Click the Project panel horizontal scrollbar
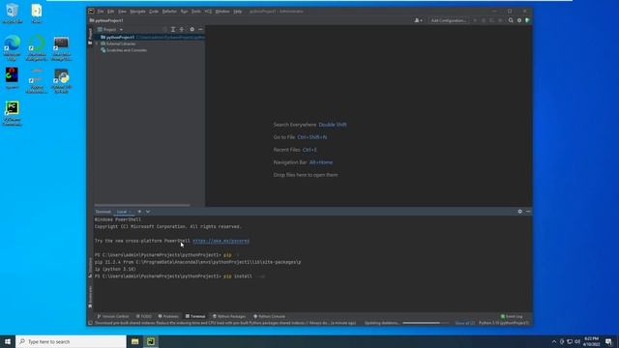This screenshot has width=619, height=348. click(x=142, y=205)
